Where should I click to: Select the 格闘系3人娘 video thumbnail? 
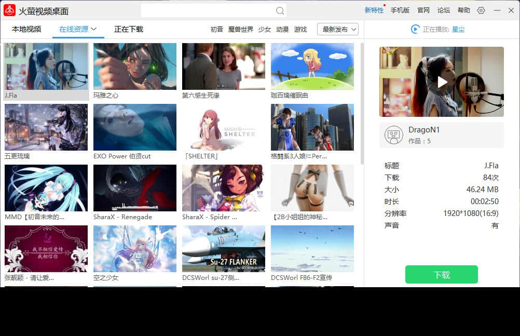[x=312, y=127]
